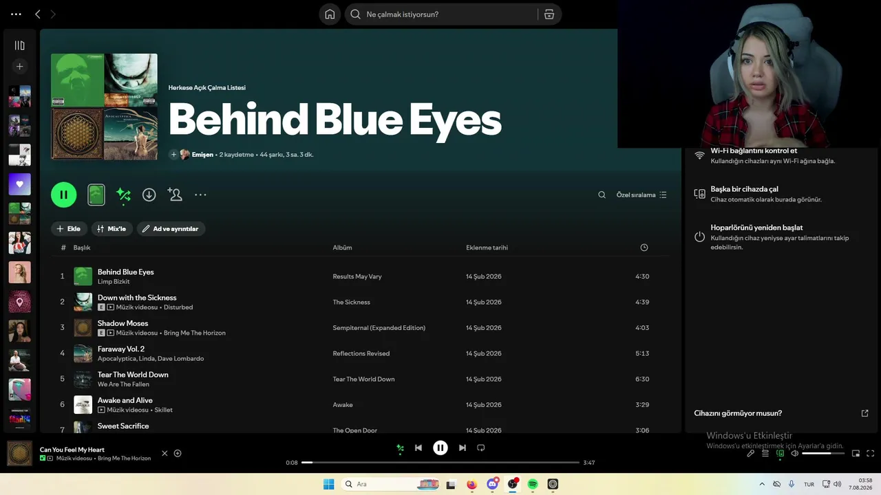Toggle Smart Shuffle for the playlist
Viewport: 881px width, 495px height.
123,195
